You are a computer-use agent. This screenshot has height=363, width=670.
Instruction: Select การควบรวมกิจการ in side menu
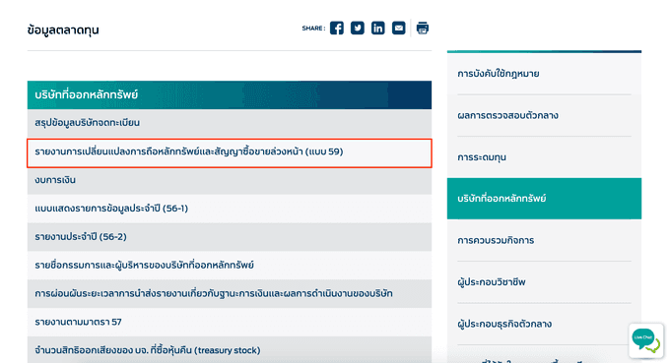point(544,241)
